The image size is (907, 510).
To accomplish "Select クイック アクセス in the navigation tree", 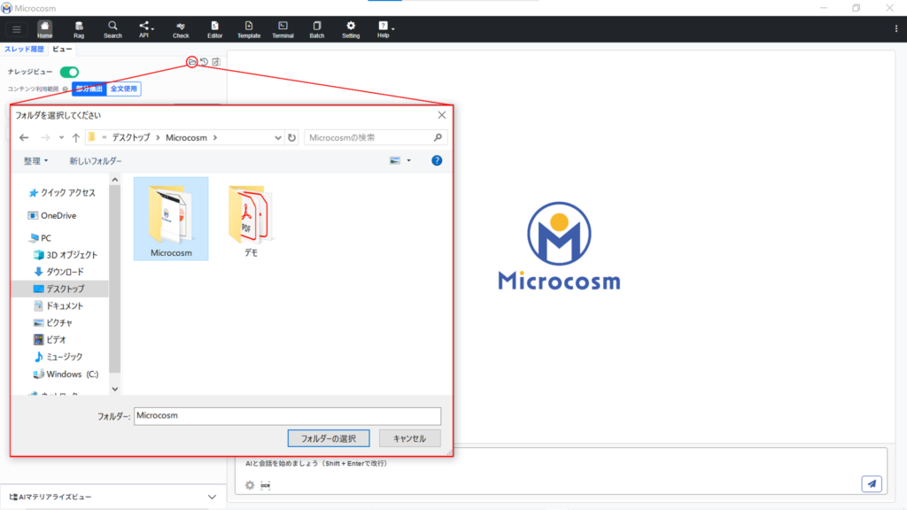I will pos(62,192).
